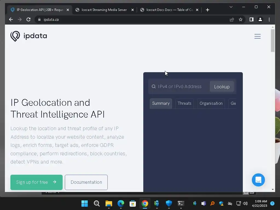Switch to the Organisation tab
Image resolution: width=280 pixels, height=210 pixels.
pyautogui.click(x=211, y=103)
